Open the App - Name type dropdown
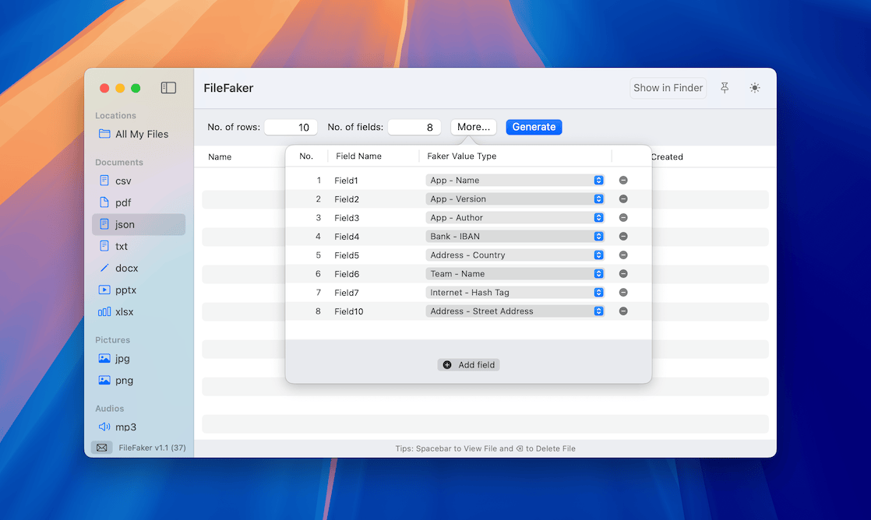 [x=515, y=181]
